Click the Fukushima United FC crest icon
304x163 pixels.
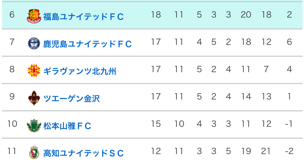pyautogui.click(x=34, y=16)
